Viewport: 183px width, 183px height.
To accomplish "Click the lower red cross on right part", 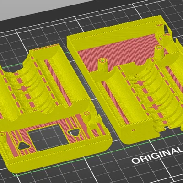I will coord(155,107).
